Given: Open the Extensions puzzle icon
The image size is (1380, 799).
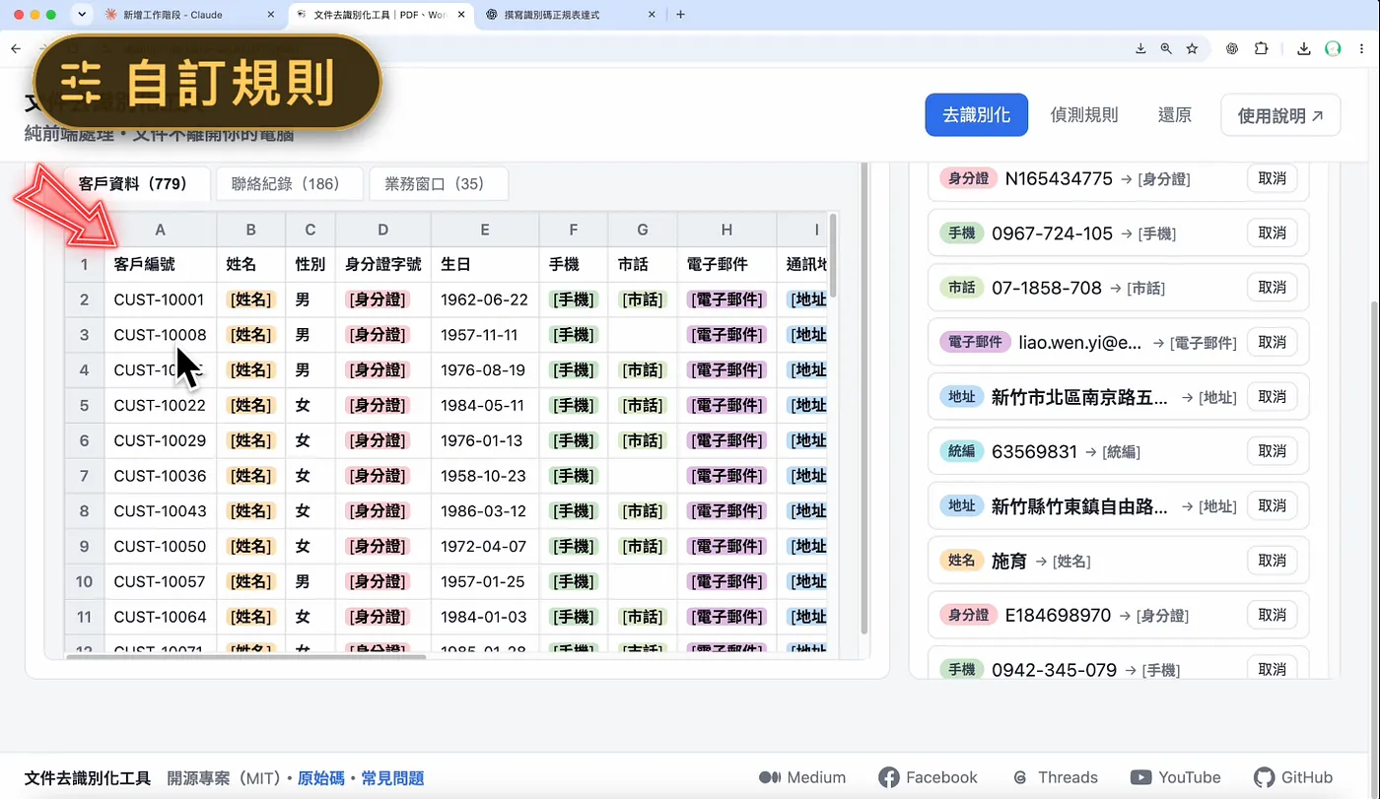Looking at the screenshot, I should click(x=1262, y=48).
